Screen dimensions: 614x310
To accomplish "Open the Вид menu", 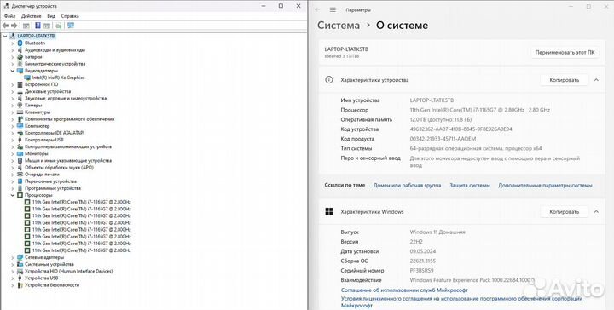I will (51, 16).
